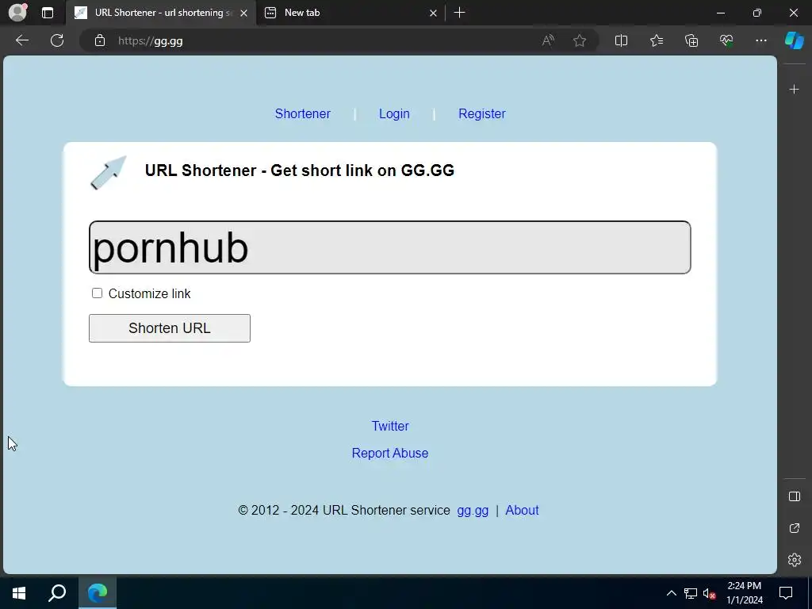Visit the Twitter link
Screen dimensions: 812x609
[390, 426]
